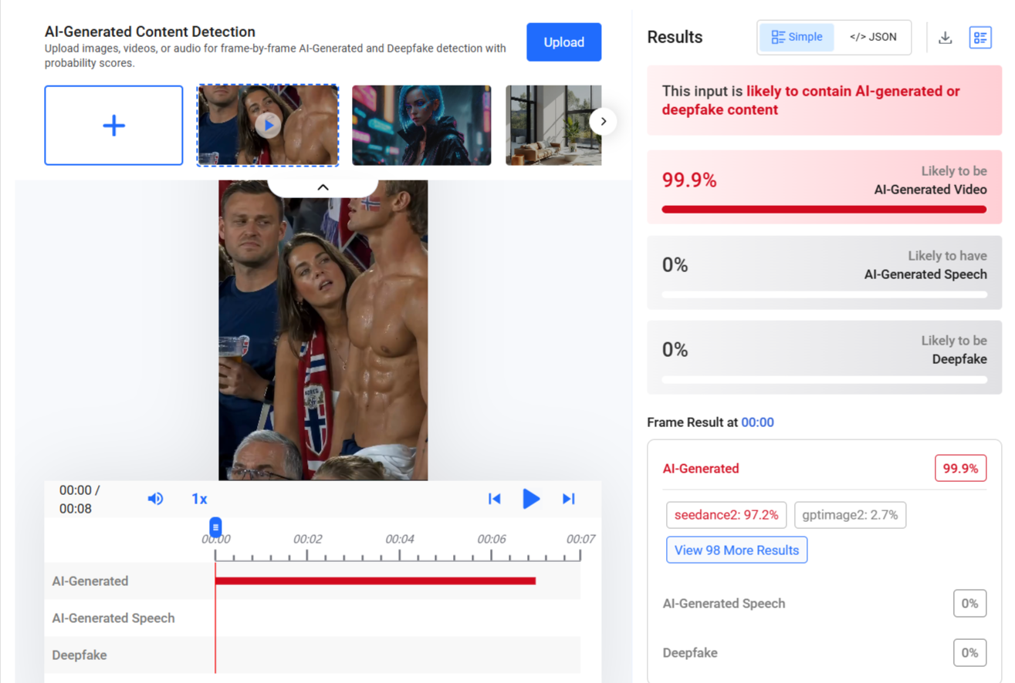
Task: Click the 00:02 timeline marker
Action: click(x=307, y=539)
